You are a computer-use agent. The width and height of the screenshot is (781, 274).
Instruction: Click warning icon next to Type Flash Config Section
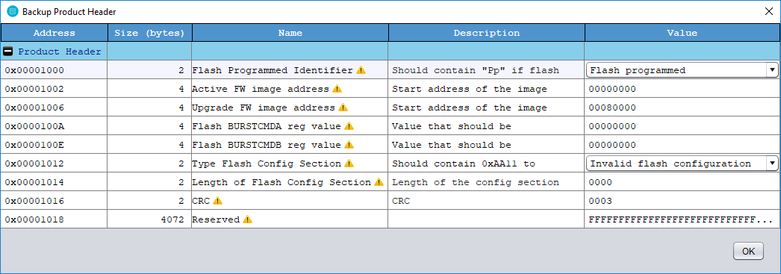pos(349,164)
